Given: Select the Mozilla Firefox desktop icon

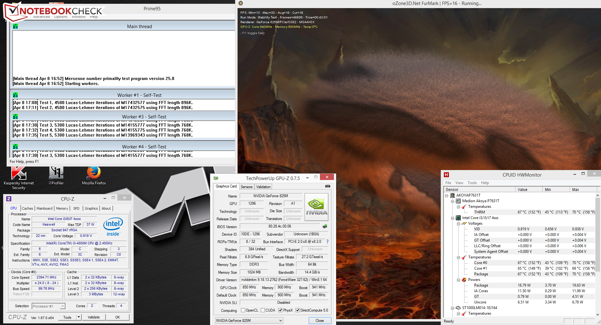Looking at the screenshot, I should (94, 176).
